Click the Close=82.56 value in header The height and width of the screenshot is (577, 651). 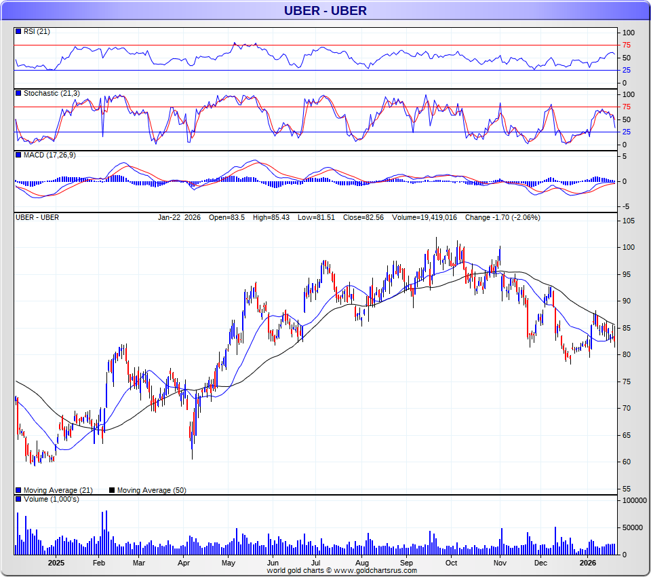364,218
